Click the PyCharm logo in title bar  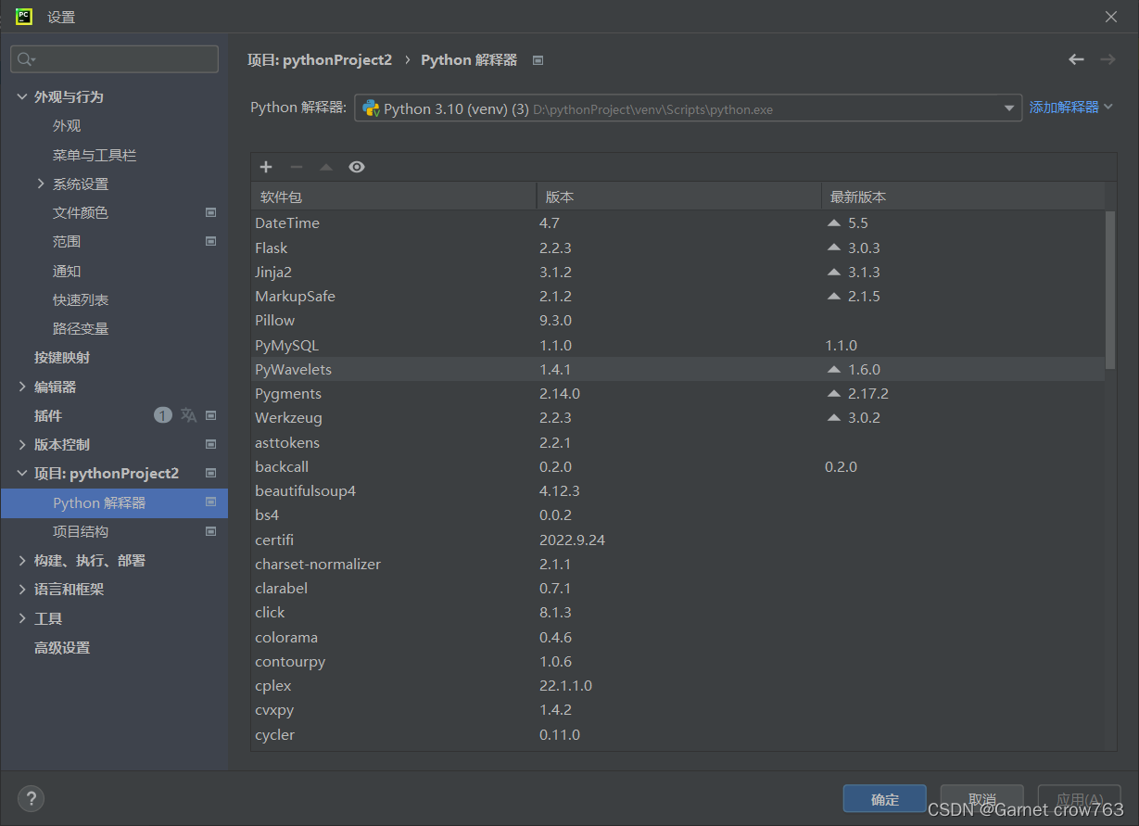pyautogui.click(x=24, y=16)
